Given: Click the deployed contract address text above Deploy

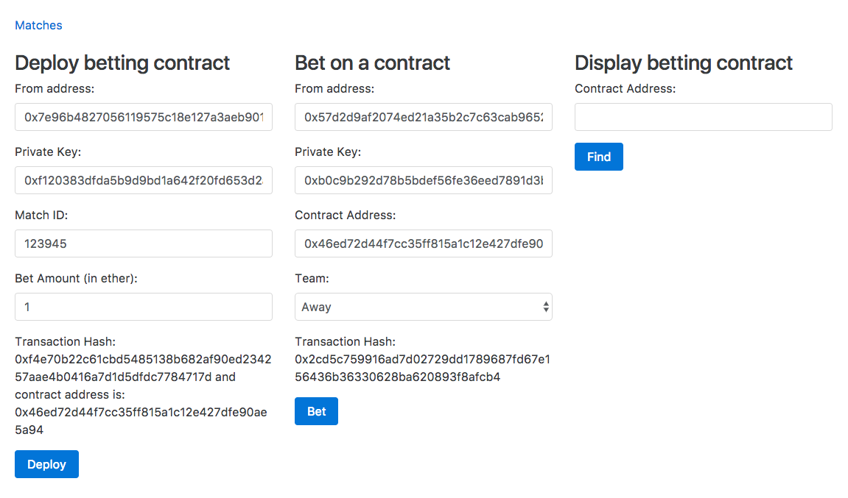Looking at the screenshot, I should [x=141, y=421].
